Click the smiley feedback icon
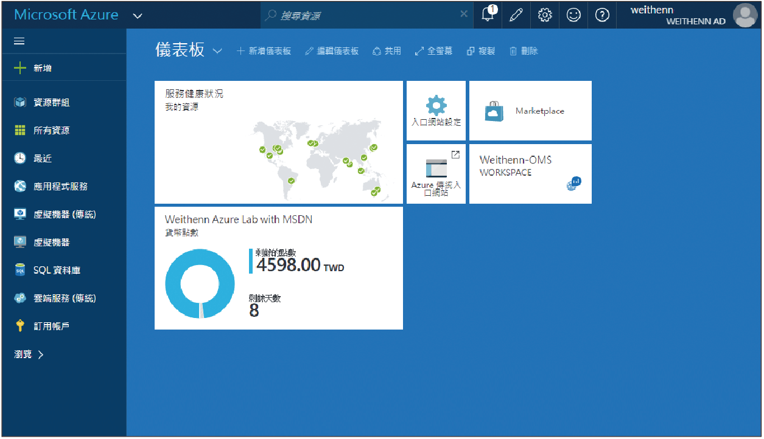764x439 pixels. tap(573, 15)
